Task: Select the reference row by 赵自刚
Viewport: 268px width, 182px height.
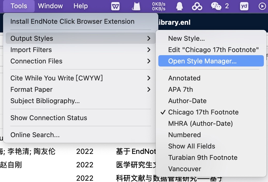Action: pos(78,165)
